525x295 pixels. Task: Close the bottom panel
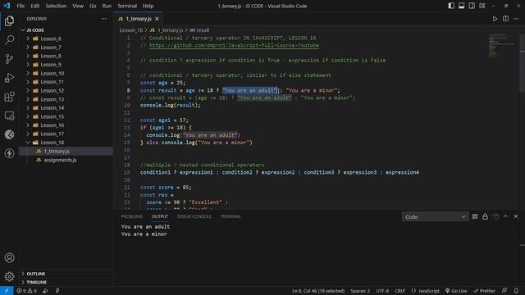point(516,216)
